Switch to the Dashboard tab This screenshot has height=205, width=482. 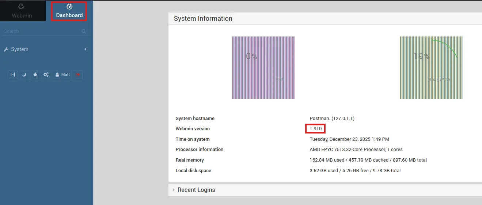69,11
